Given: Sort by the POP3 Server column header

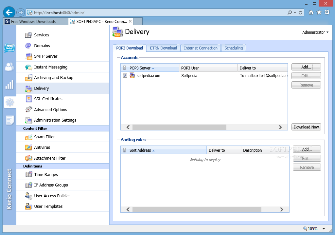Looking at the screenshot, I should [153, 68].
